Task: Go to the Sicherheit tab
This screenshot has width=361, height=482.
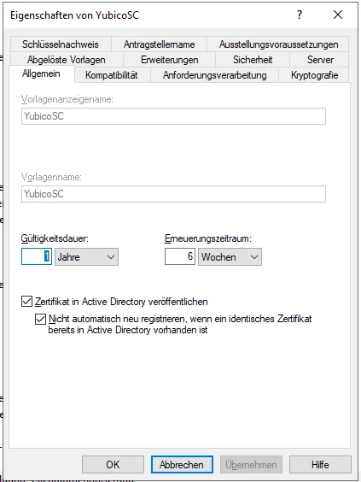Action: click(253, 60)
